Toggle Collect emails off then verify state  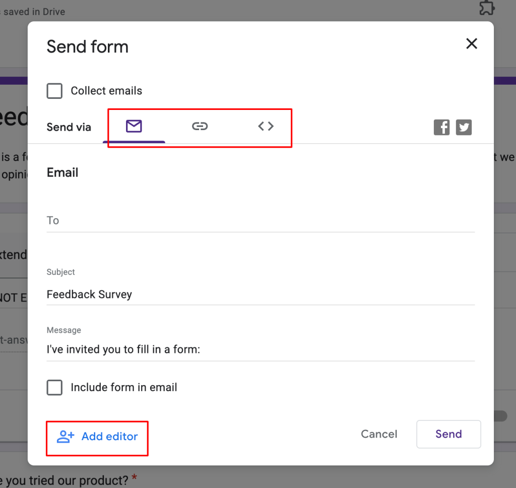(54, 91)
